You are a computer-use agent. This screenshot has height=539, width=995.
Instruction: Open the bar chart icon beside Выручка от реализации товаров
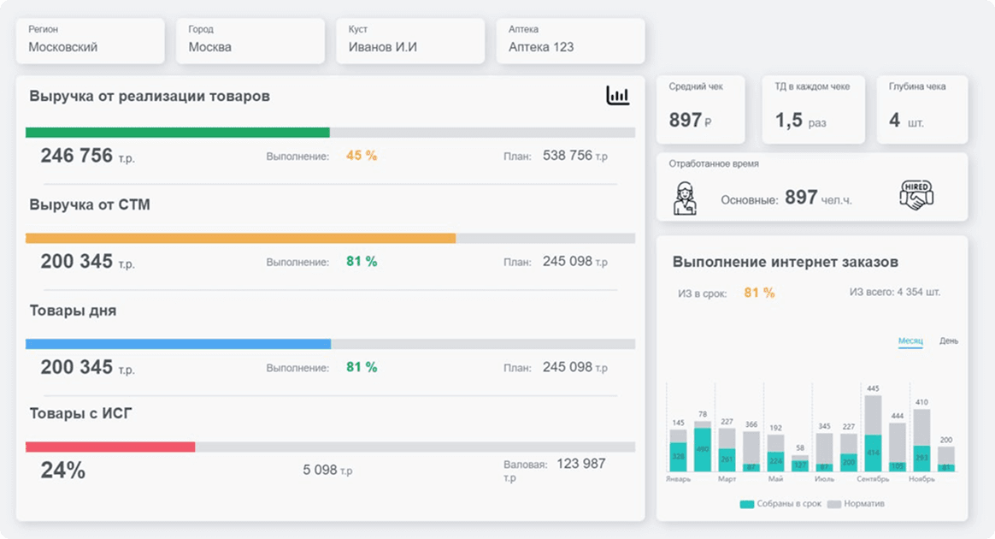pos(617,95)
